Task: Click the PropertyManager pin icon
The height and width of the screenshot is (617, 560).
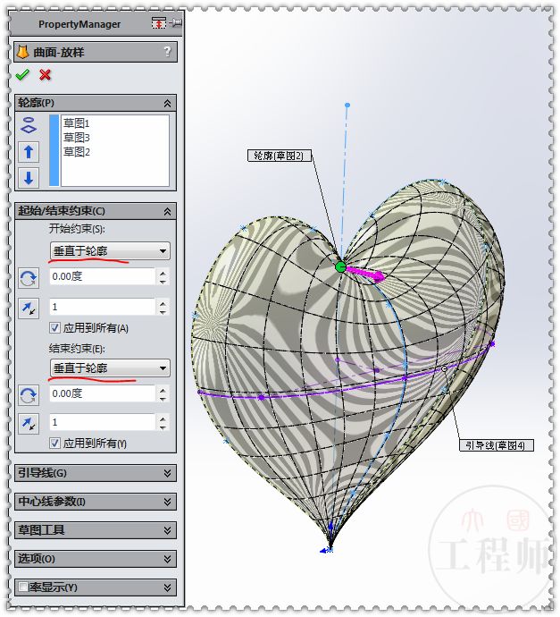Action: point(175,23)
